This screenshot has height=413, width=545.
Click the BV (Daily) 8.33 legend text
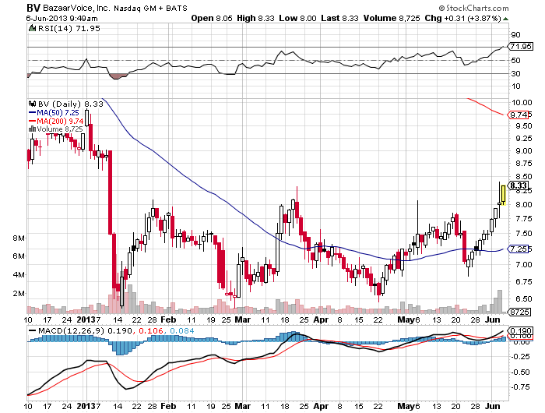coord(71,104)
